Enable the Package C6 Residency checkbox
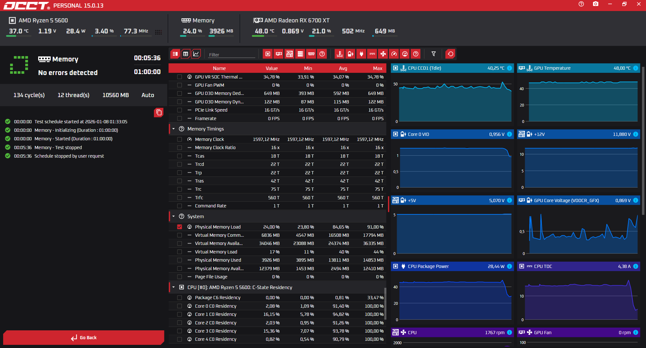Screen dimensions: 646x348 [x=179, y=298]
